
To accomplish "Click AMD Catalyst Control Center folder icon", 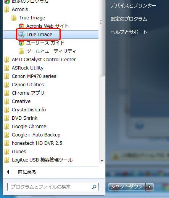I will (x=7, y=60).
